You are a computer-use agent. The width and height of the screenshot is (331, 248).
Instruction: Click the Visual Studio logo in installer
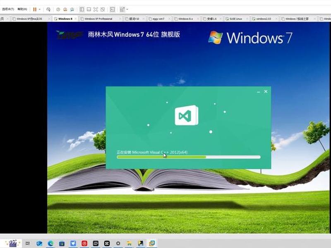pos(187,115)
